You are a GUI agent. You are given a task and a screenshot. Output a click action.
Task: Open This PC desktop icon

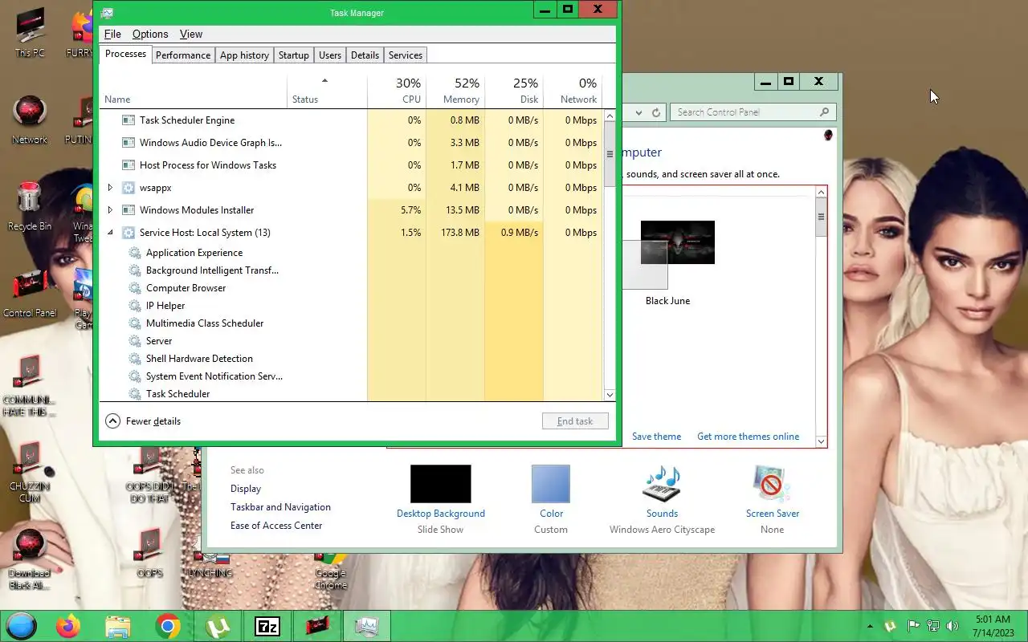30,35
